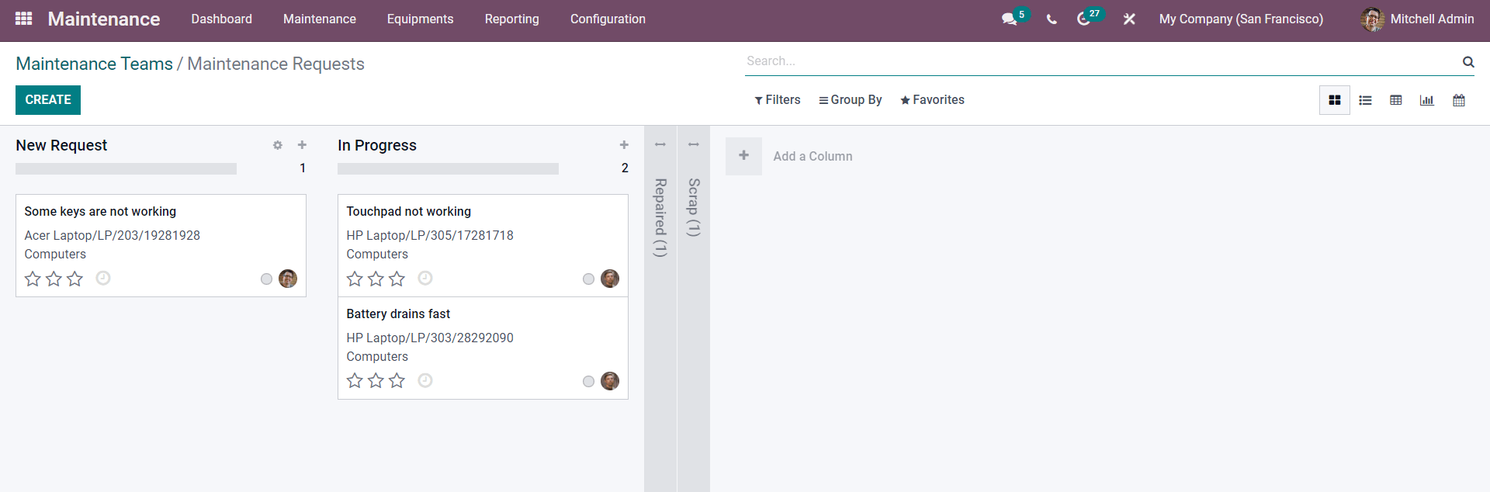Click text HP Laptop/LP/303/28292090
The image size is (1490, 492).
(x=430, y=338)
